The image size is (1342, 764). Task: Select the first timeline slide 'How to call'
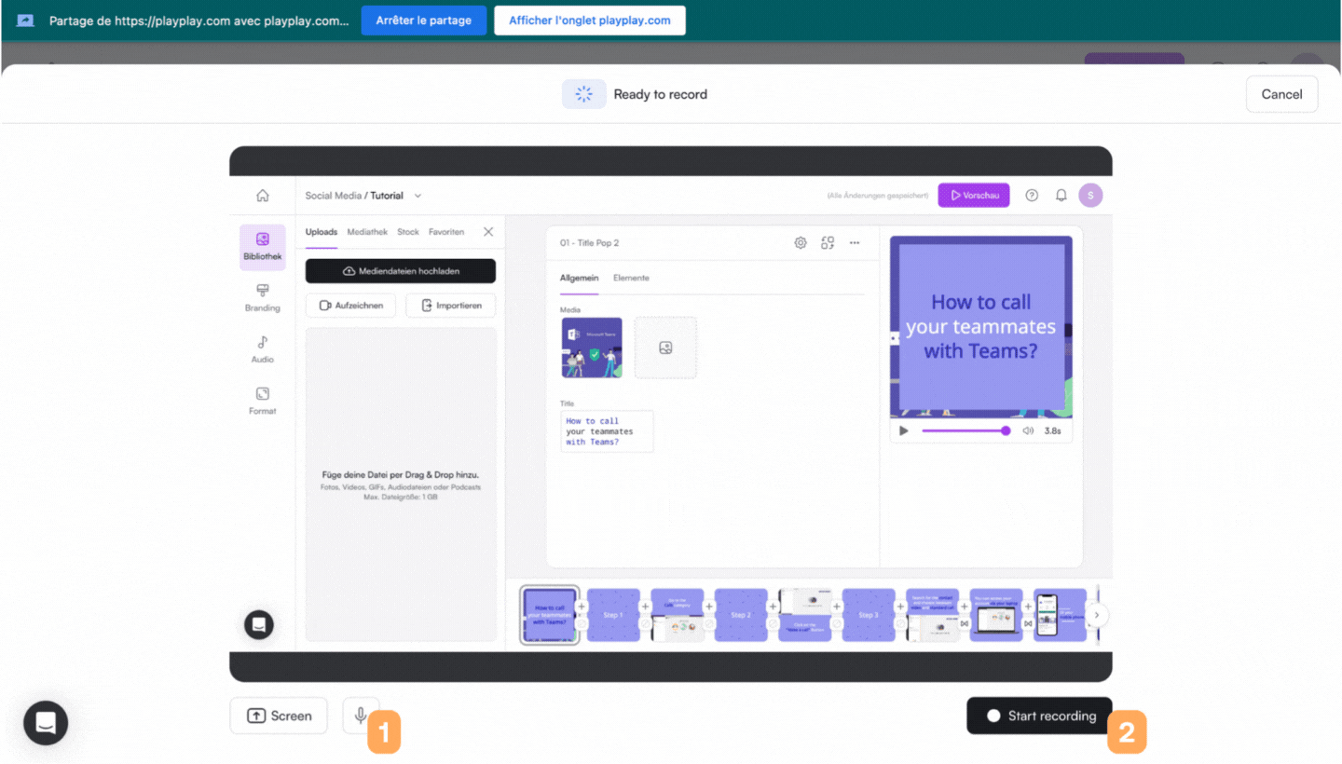click(x=549, y=615)
